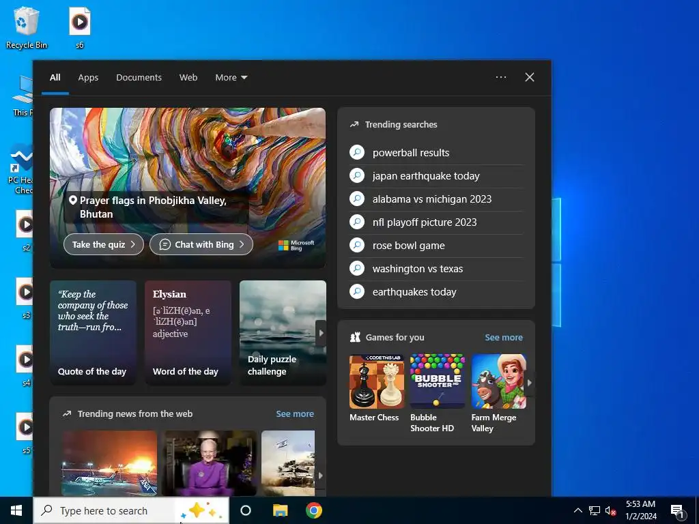
Task: Click See more for Games for you
Action: 504,337
